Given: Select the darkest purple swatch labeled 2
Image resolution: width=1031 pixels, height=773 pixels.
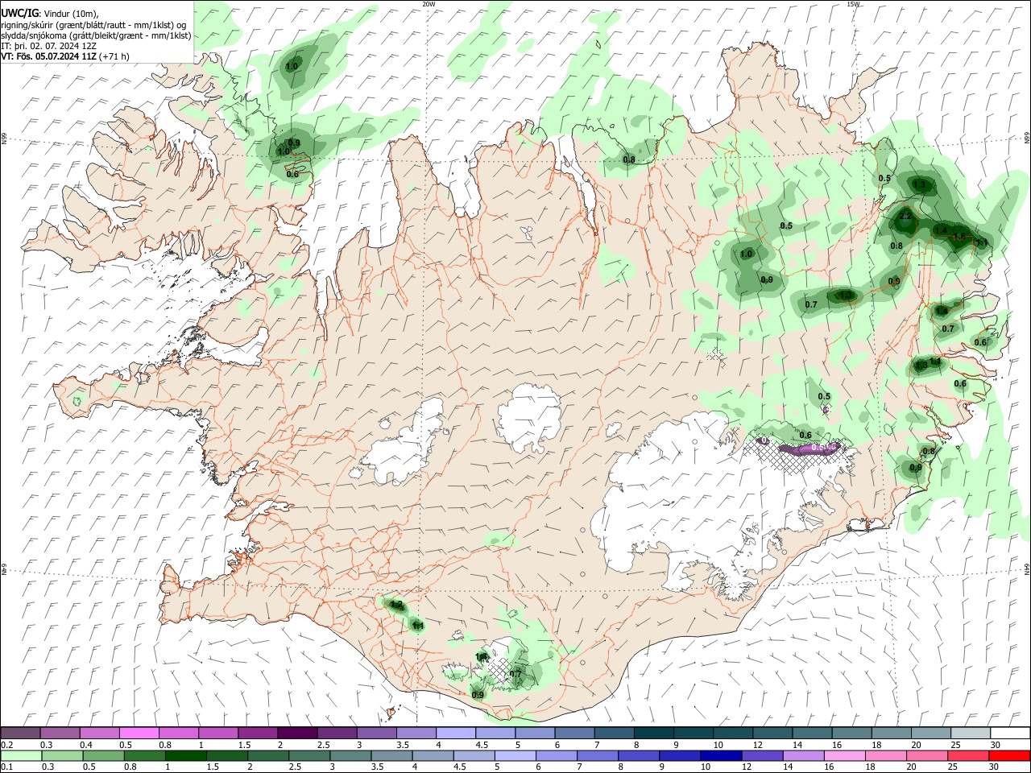Looking at the screenshot, I should click(x=297, y=734).
